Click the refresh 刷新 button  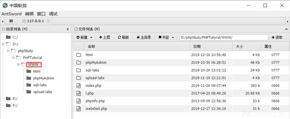pyautogui.click(x=123, y=37)
